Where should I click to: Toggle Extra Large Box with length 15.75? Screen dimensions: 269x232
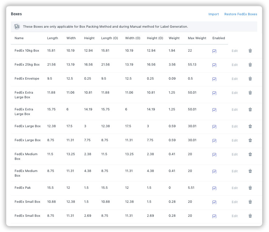tap(214, 110)
